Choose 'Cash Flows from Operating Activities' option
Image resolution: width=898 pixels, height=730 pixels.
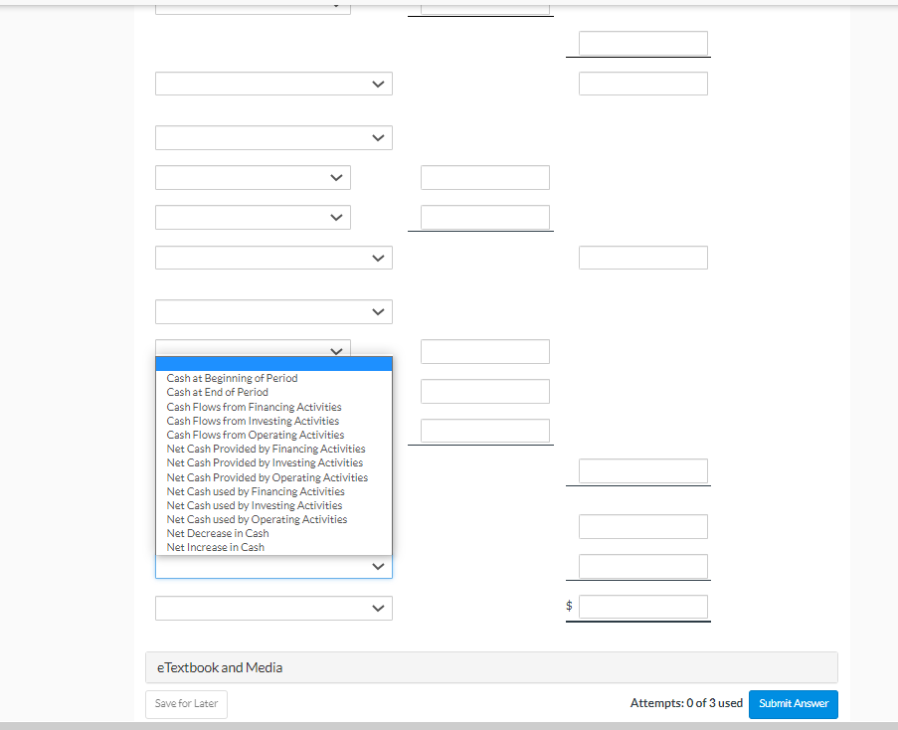(x=273, y=435)
